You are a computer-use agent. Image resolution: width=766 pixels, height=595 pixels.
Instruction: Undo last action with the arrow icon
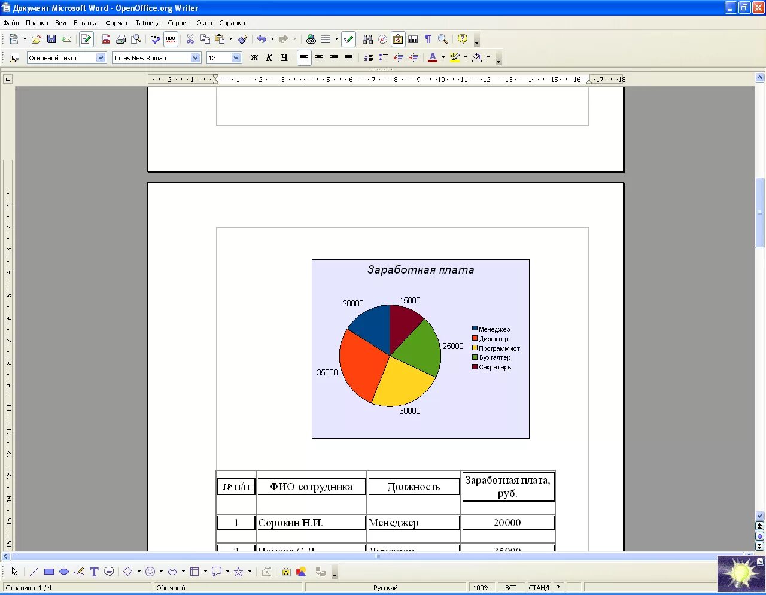tap(262, 40)
